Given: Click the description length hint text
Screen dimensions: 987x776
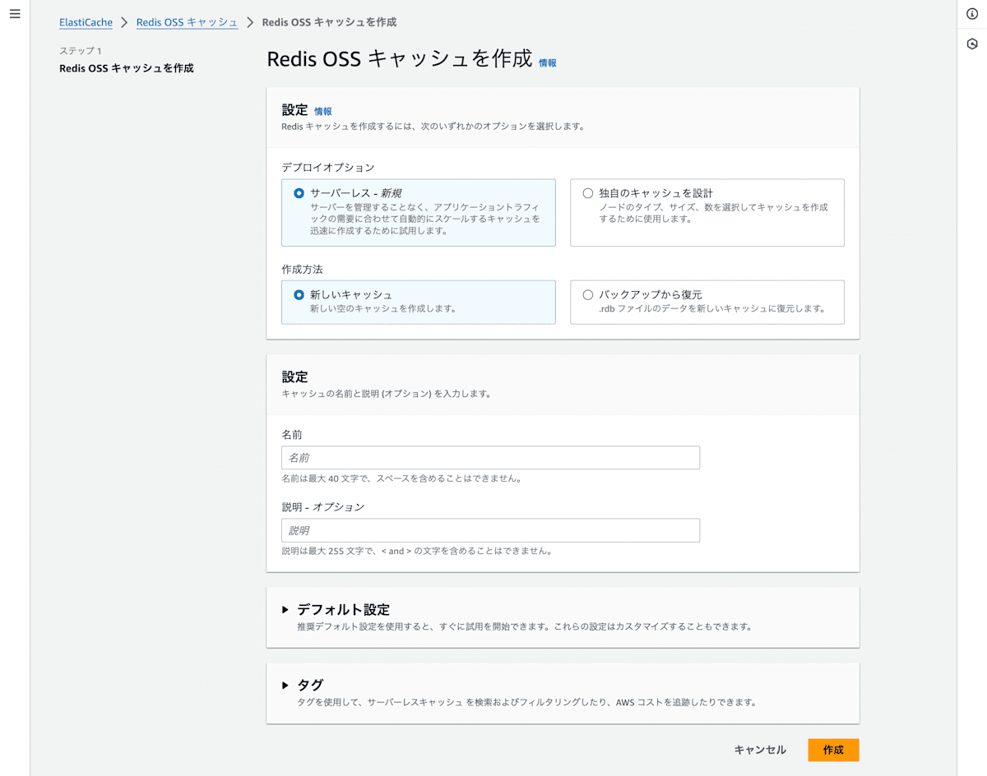Looking at the screenshot, I should [416, 551].
